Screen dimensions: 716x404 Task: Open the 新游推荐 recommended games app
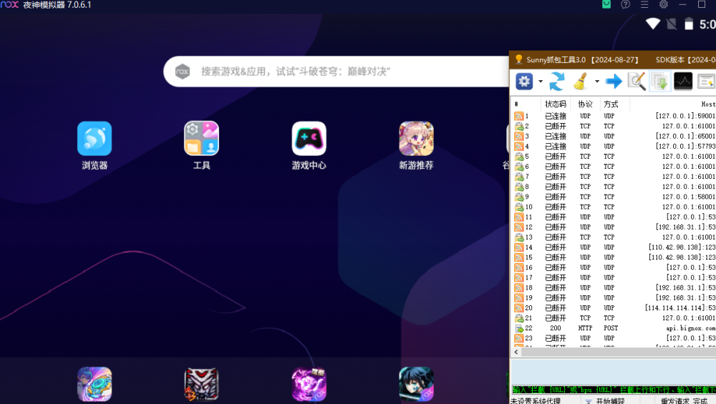(416, 139)
